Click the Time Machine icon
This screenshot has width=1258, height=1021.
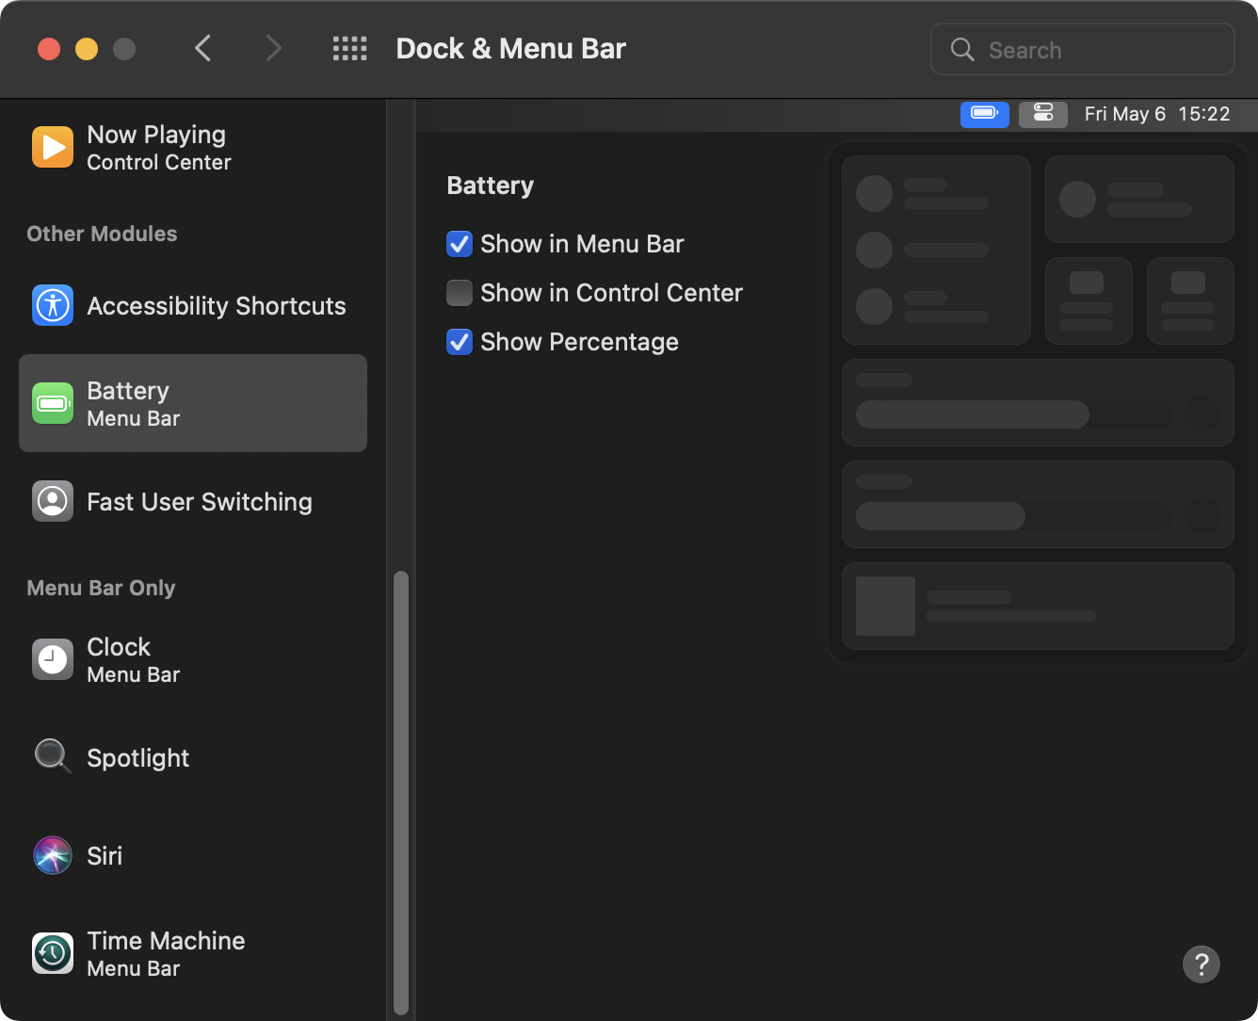point(53,953)
